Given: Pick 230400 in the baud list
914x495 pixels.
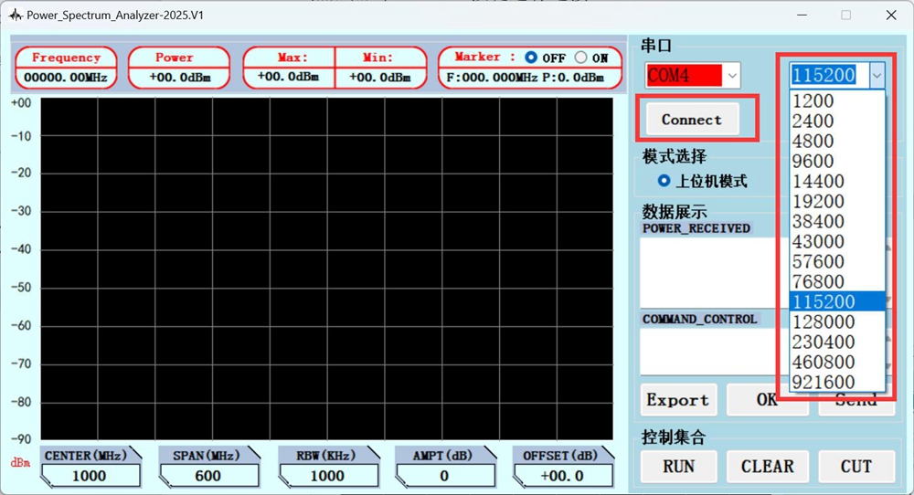Looking at the screenshot, I should point(837,342).
